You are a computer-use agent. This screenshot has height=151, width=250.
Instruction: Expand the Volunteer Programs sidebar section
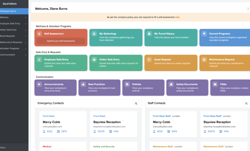tap(14, 48)
